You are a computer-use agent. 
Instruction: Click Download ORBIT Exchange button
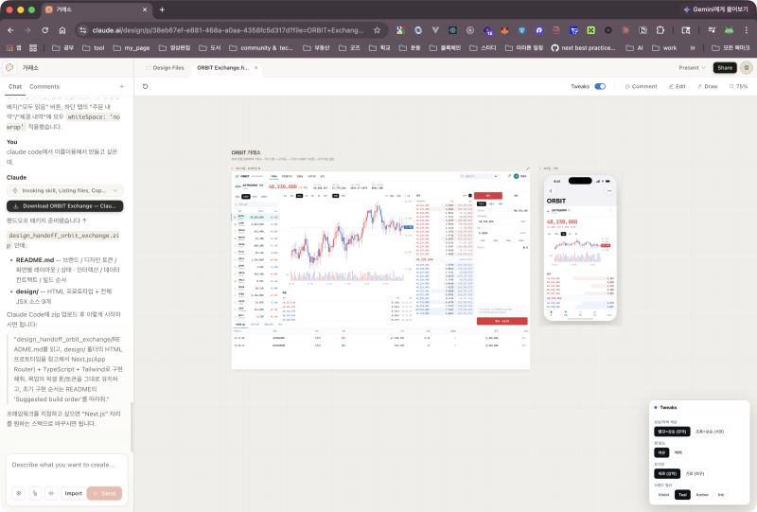tap(64, 205)
